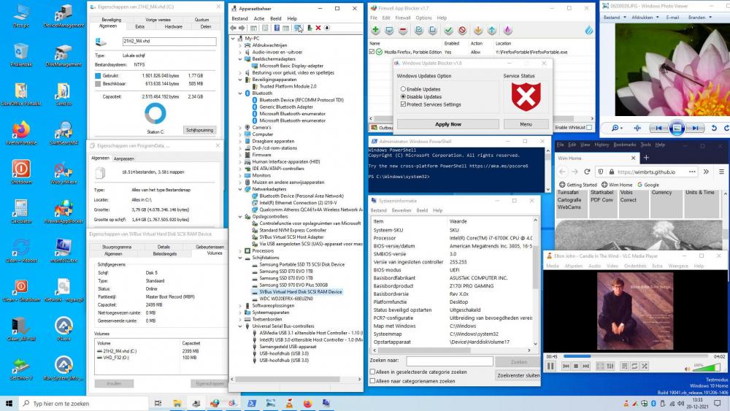
Task: Click the purple flame icon in Firewall App Blocker
Action: pos(508,30)
